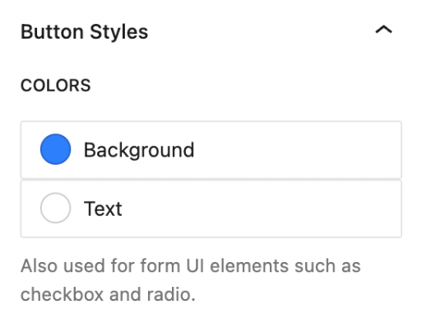Click empty area of the Text row

click(261, 209)
